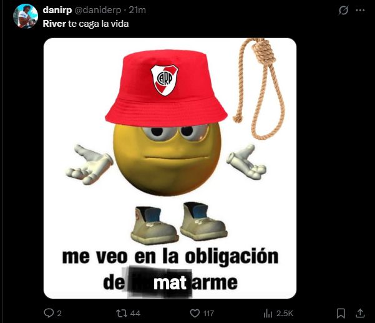This screenshot has width=375, height=323.
Task: Click the reply speech bubble icon
Action: coord(49,313)
